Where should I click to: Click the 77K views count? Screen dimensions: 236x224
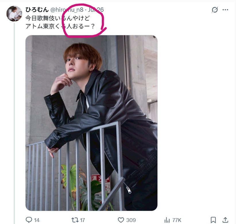[x=177, y=220]
